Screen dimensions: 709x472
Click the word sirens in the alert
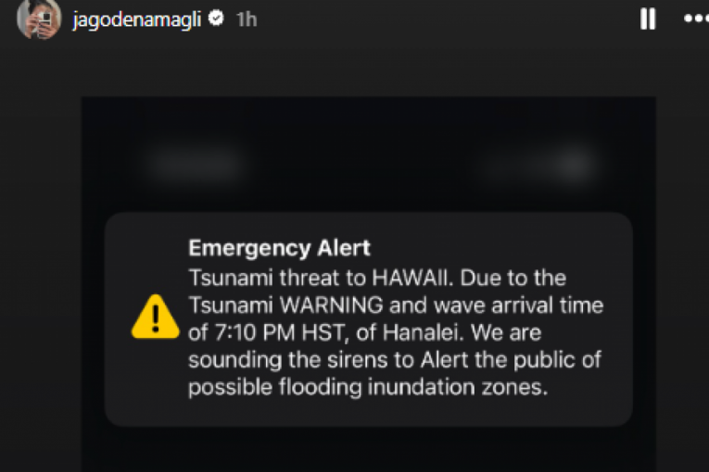click(372, 360)
